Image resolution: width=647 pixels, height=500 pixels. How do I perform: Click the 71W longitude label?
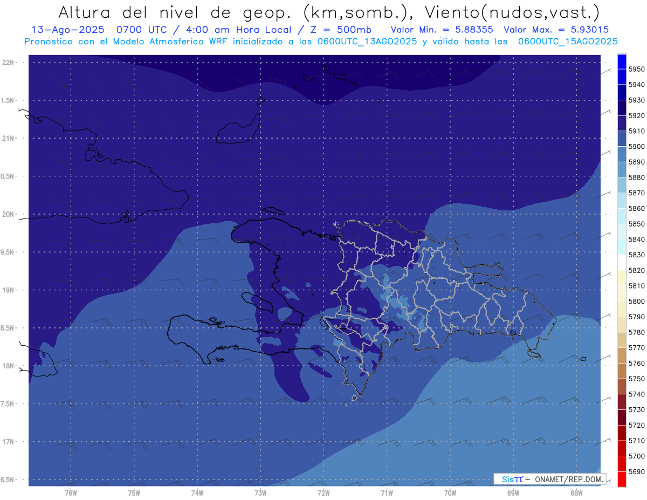tap(387, 493)
